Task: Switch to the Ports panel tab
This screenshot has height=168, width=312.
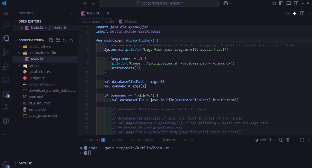Action: (x=189, y=140)
